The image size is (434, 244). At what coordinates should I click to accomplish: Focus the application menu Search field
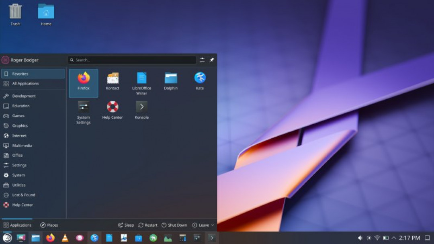click(x=133, y=60)
